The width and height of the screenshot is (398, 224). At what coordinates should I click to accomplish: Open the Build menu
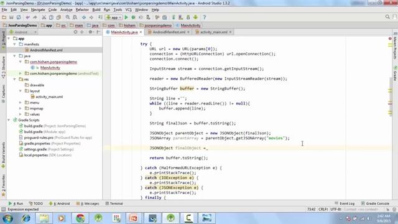tap(96, 10)
